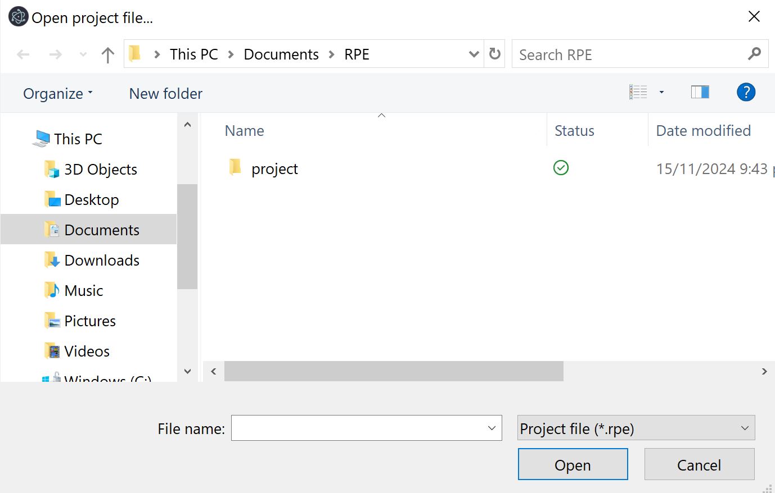Expand the File name combo box arrow

click(492, 428)
